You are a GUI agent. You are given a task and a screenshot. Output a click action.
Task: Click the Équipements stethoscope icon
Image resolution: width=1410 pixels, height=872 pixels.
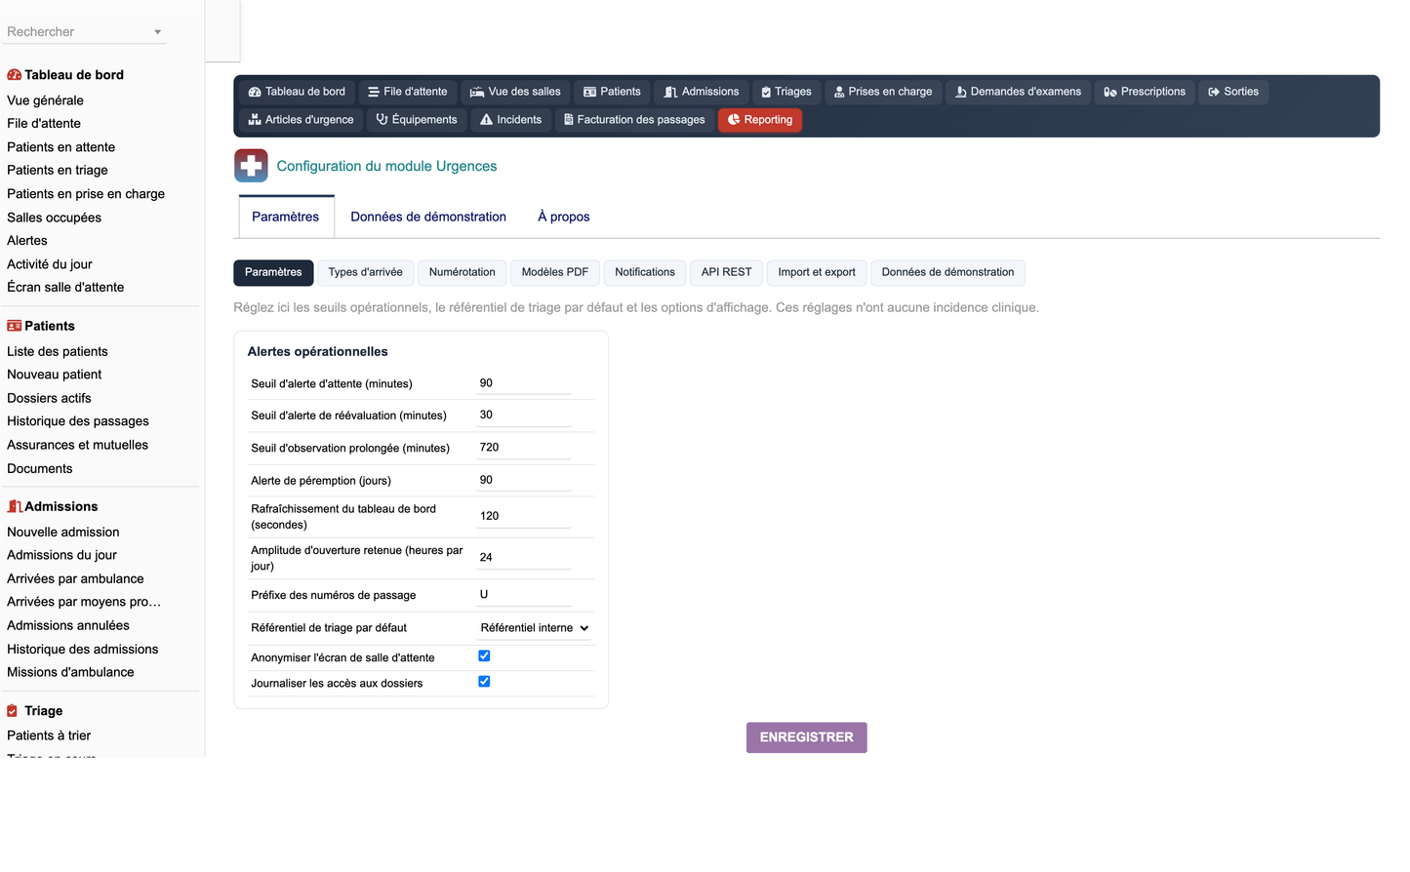click(383, 120)
